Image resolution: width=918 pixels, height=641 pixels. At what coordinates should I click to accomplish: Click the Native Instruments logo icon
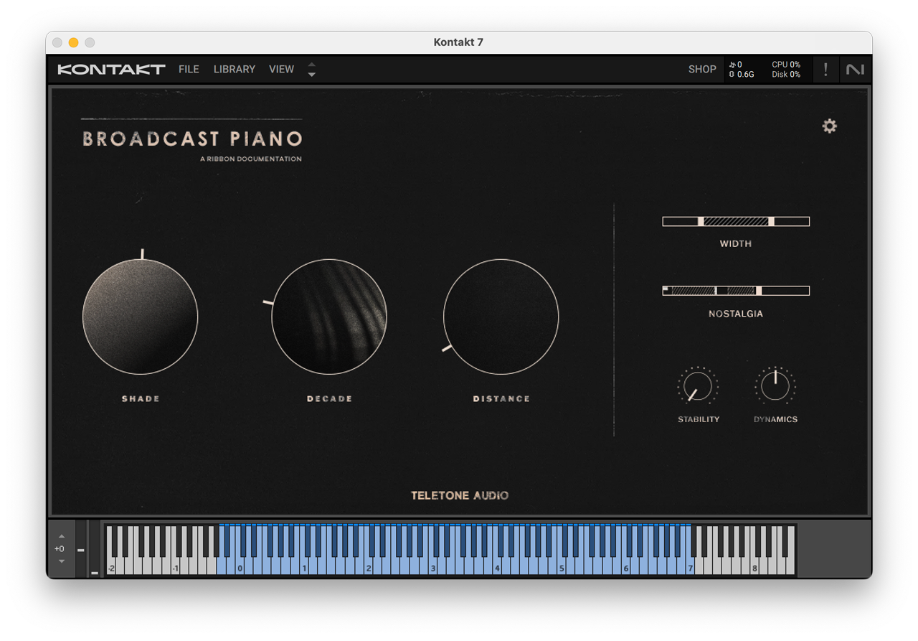(855, 70)
